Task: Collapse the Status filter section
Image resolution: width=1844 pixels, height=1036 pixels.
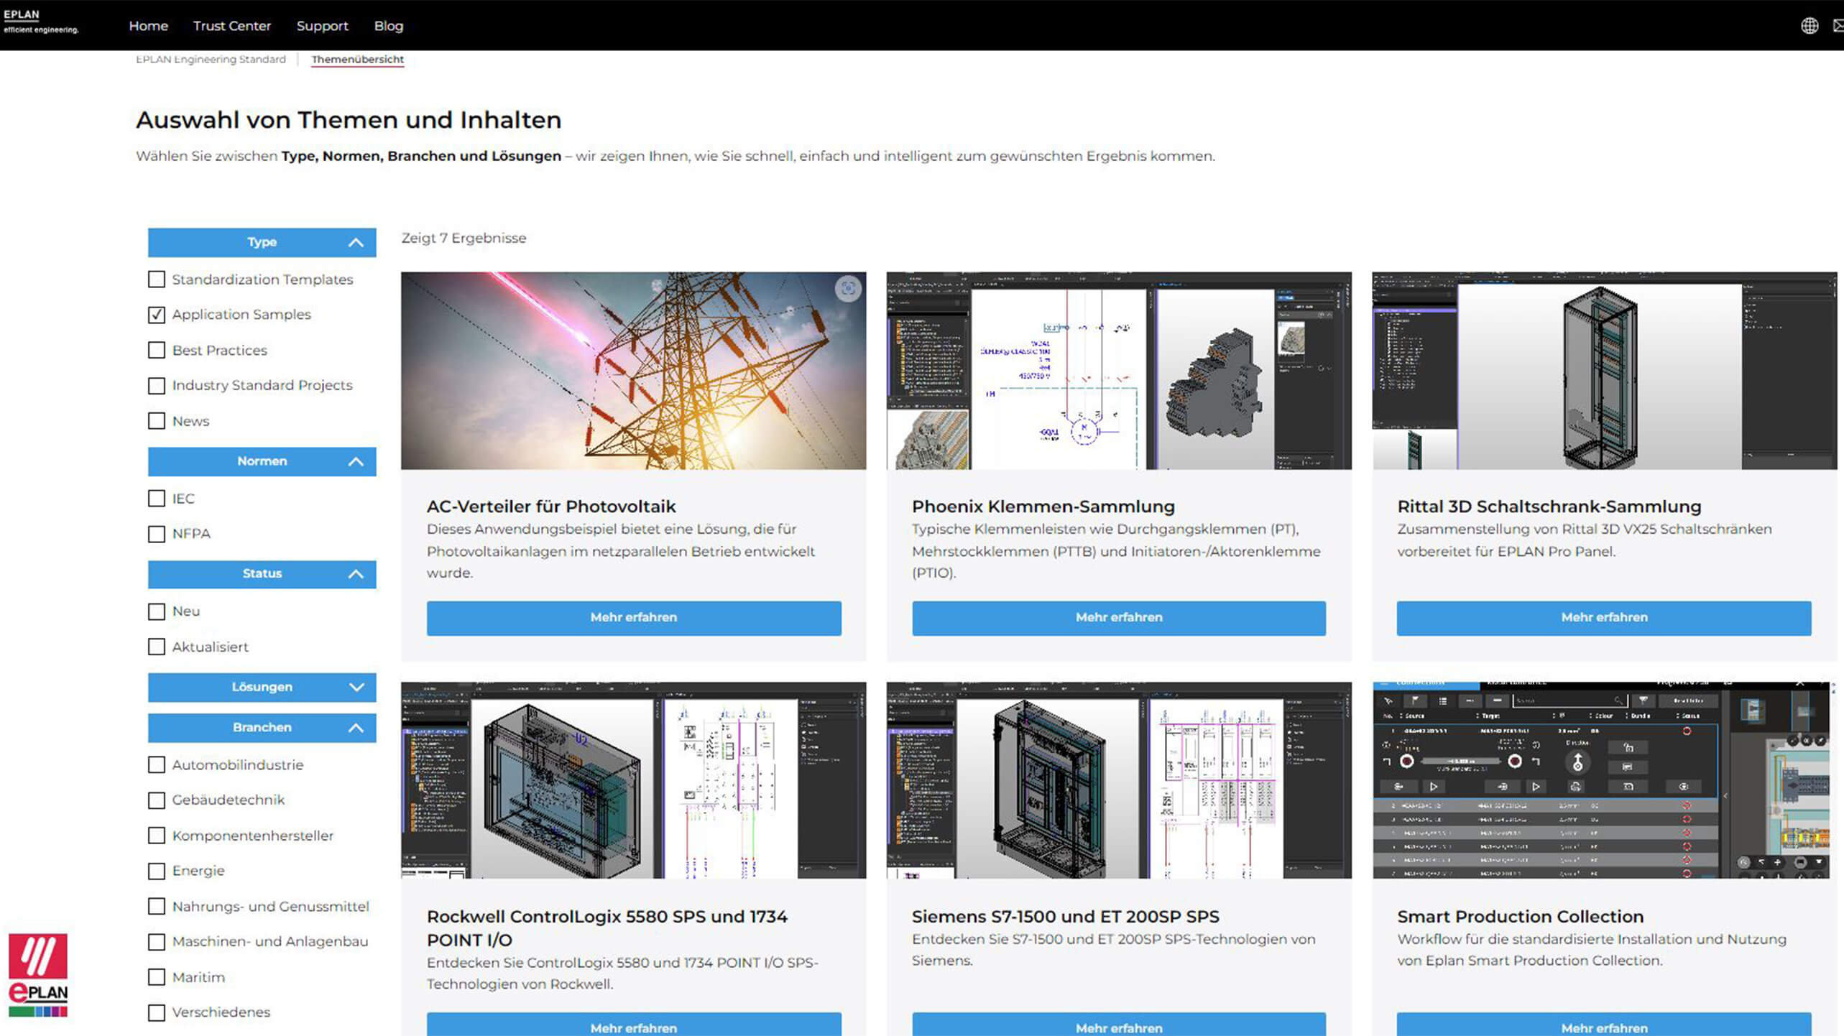Action: [x=262, y=574]
